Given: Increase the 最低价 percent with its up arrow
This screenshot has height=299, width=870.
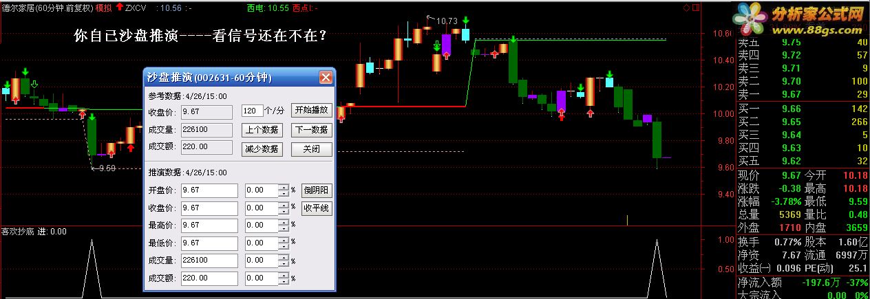Looking at the screenshot, I should coord(283,241).
